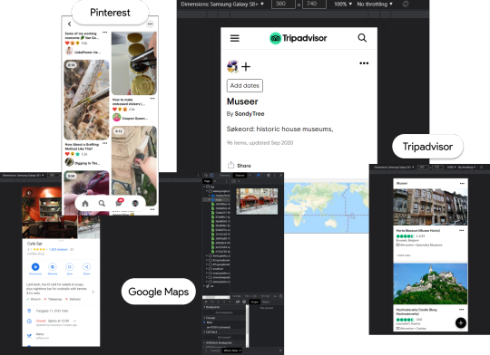This screenshot has width=490, height=355.
Task: Expand Cafe Sør description chevron
Action: click(x=93, y=292)
